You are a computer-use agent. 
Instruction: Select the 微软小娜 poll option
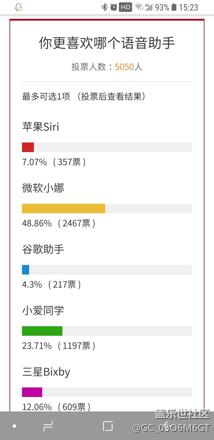click(x=43, y=188)
